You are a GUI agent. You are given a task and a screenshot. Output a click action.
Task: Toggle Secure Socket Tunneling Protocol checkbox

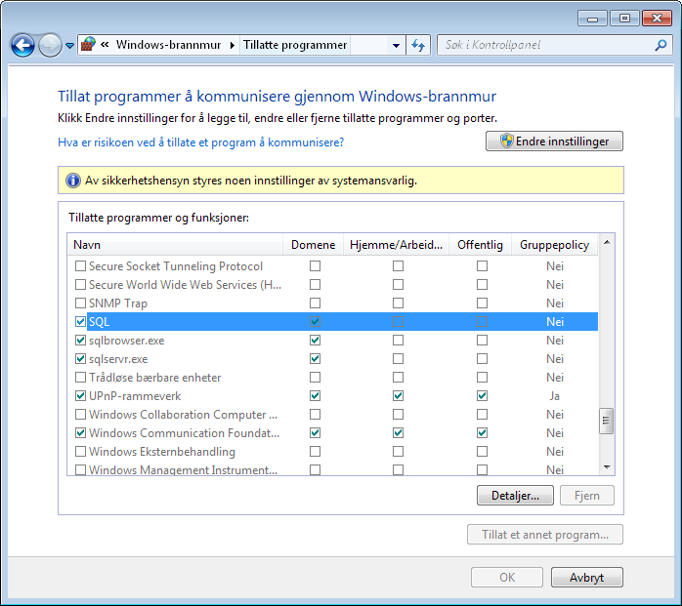tap(80, 265)
